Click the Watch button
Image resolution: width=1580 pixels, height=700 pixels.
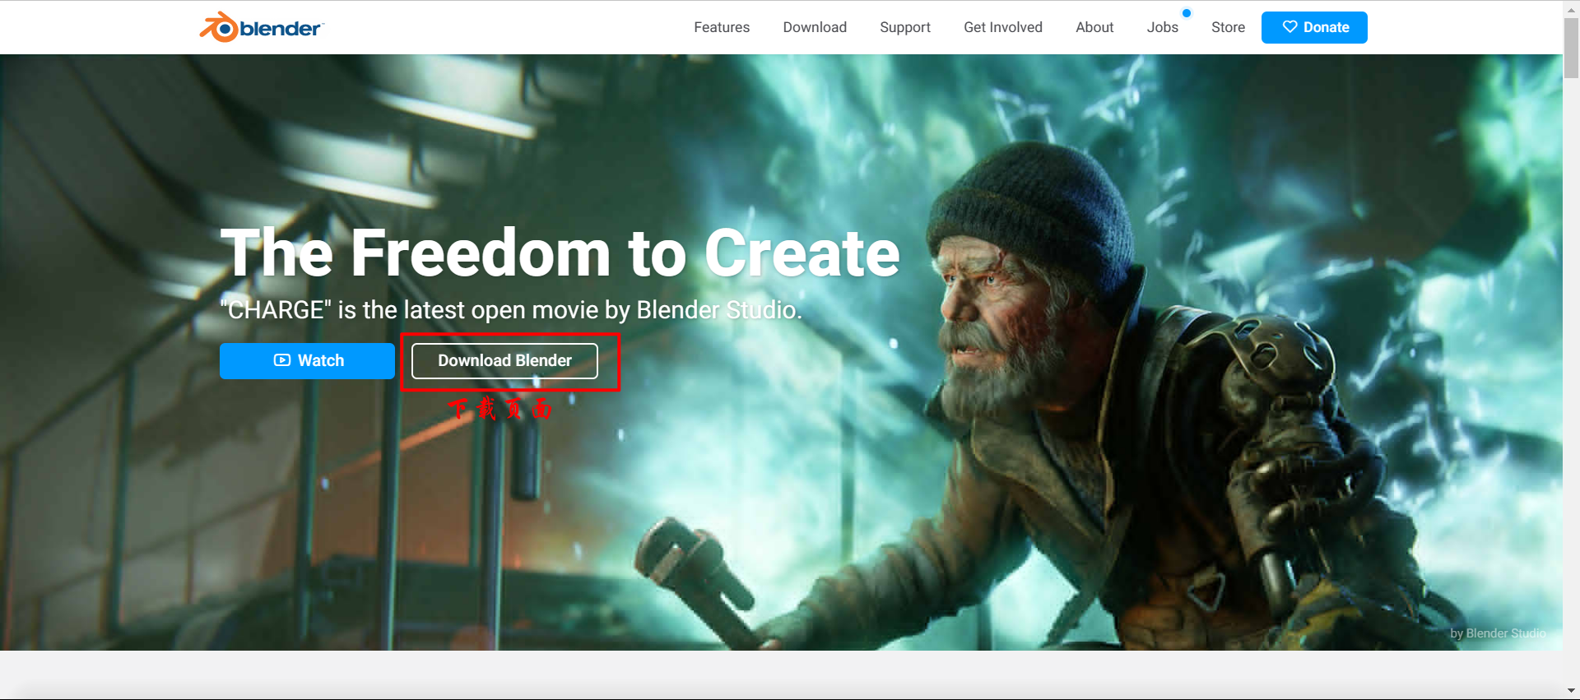point(307,361)
